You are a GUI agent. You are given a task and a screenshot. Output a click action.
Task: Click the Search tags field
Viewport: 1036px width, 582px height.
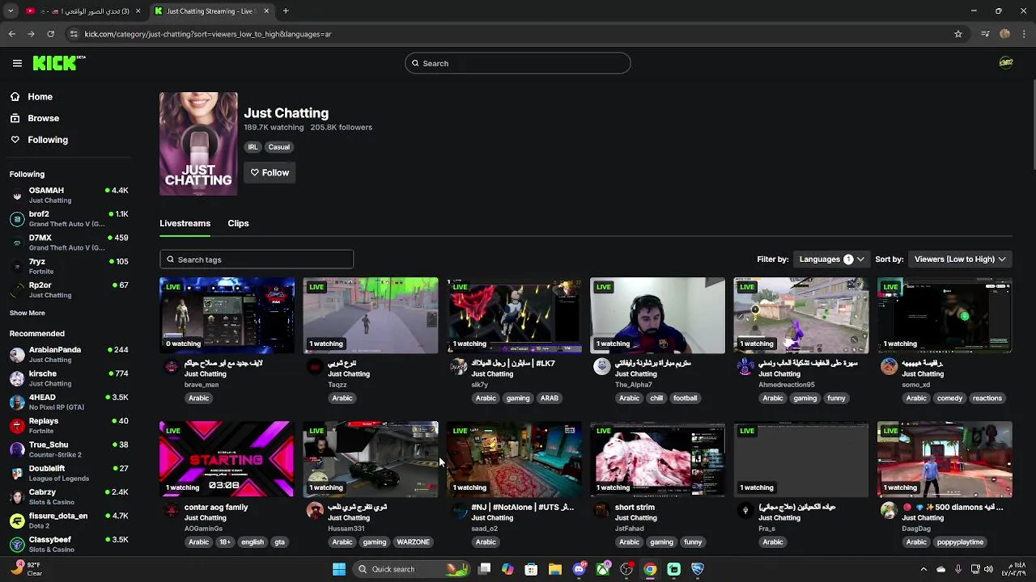point(257,259)
